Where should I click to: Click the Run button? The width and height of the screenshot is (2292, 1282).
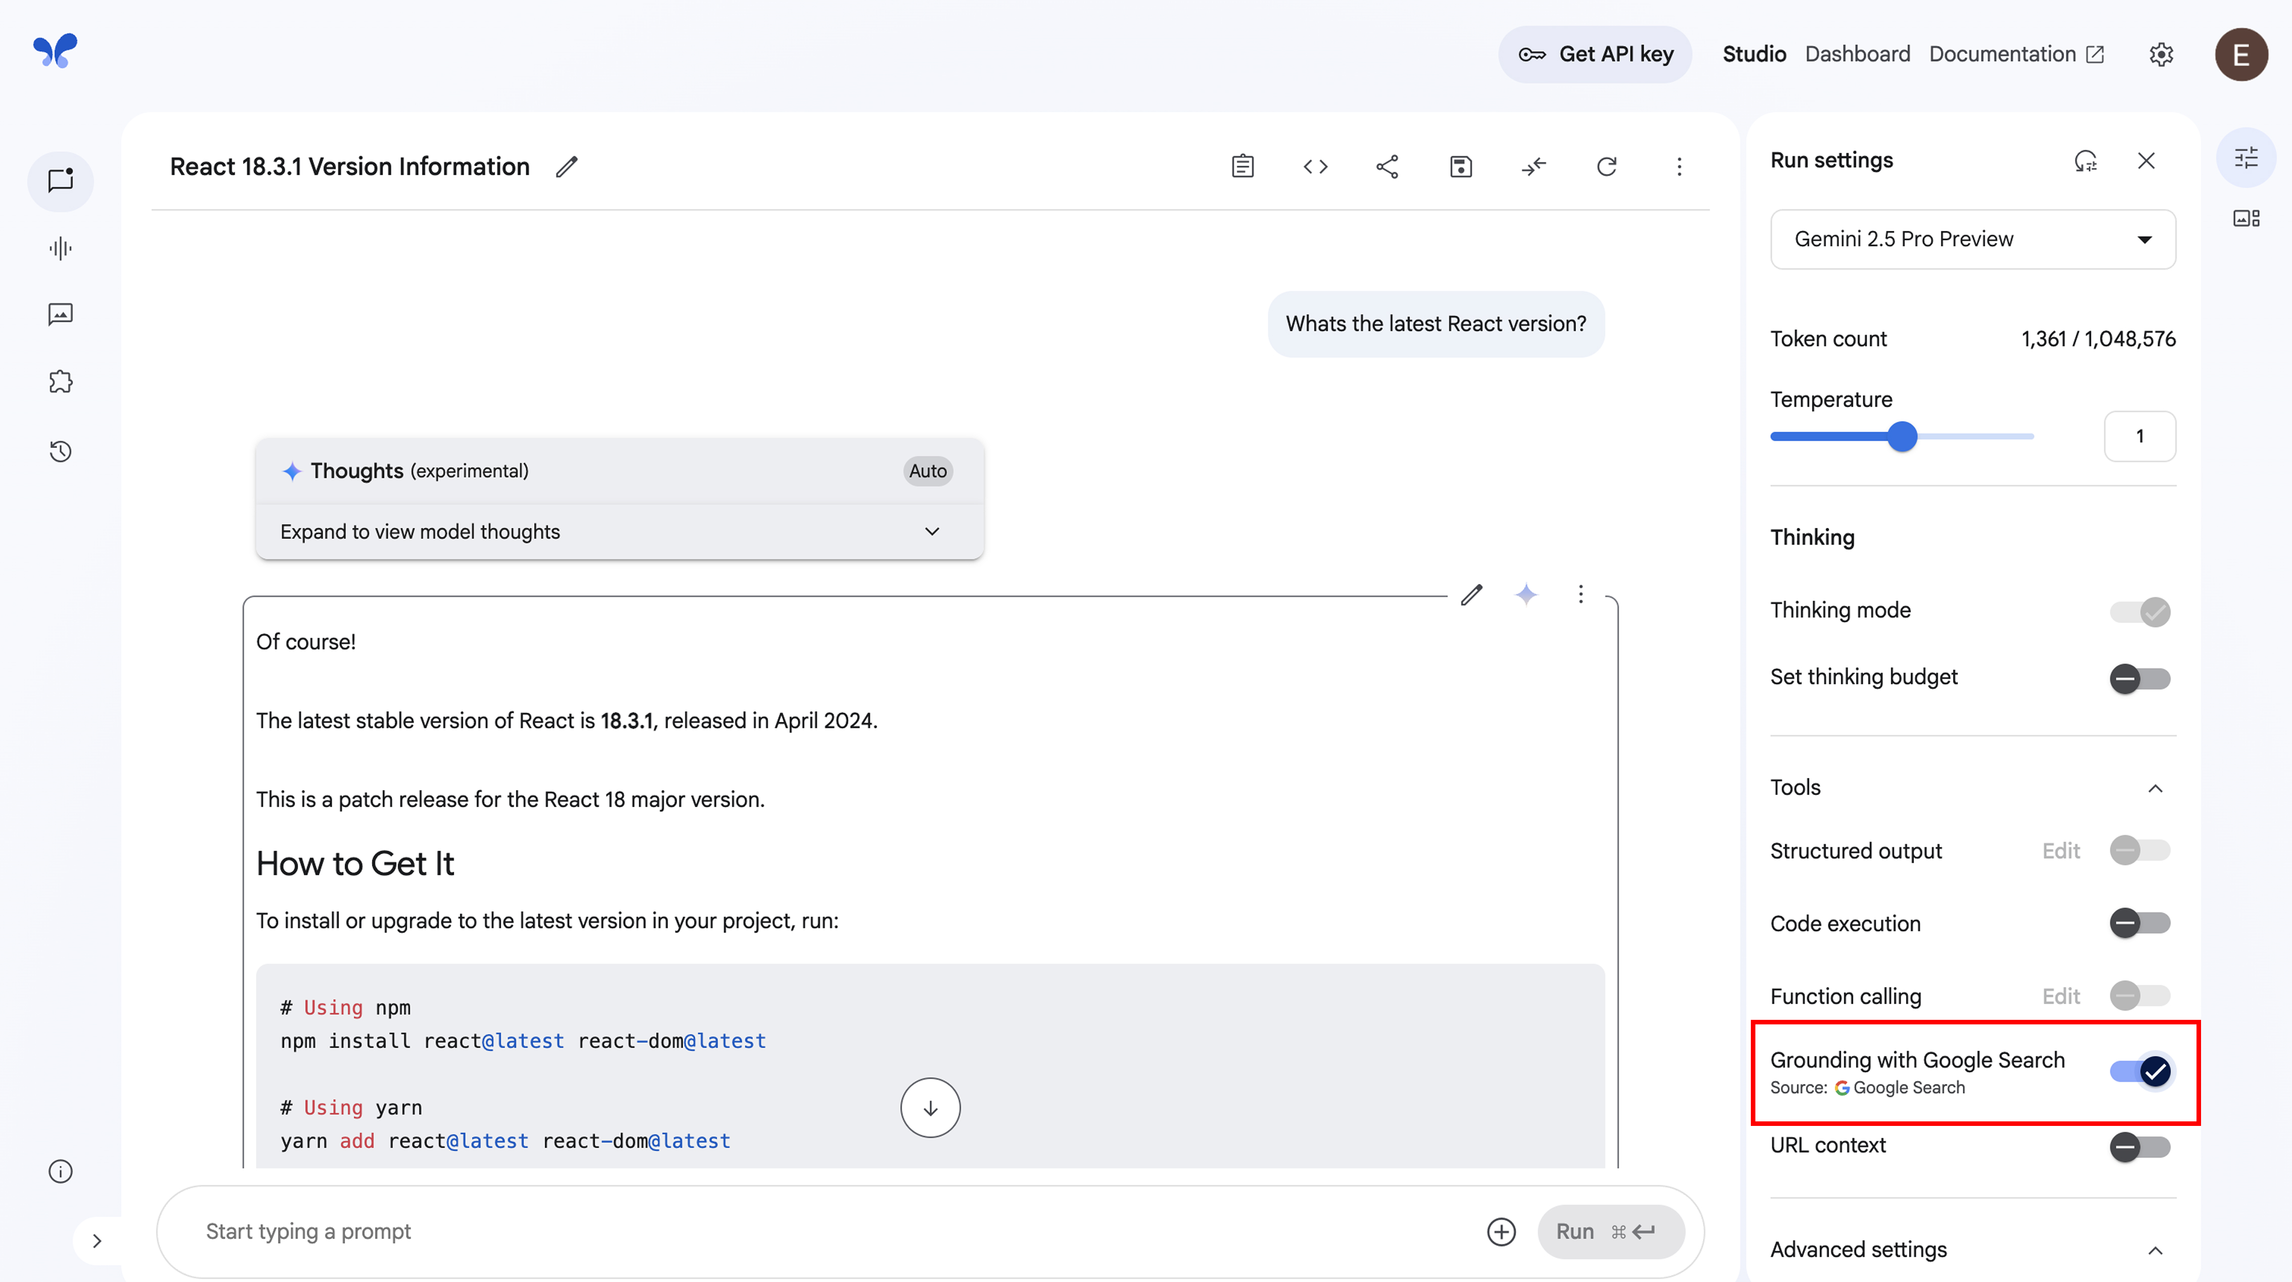(1611, 1233)
